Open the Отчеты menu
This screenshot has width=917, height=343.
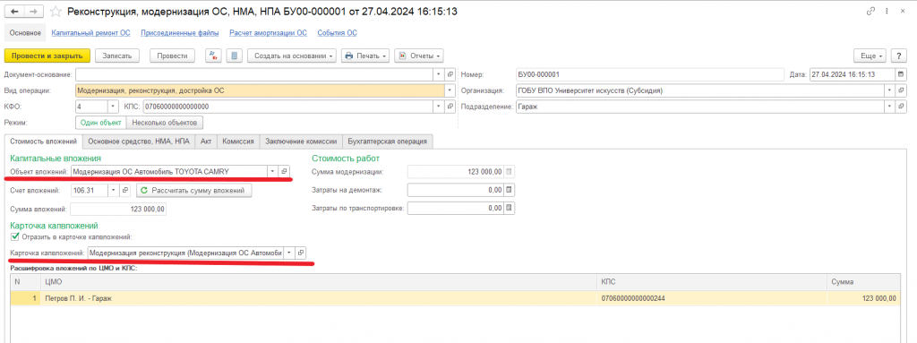click(x=419, y=56)
